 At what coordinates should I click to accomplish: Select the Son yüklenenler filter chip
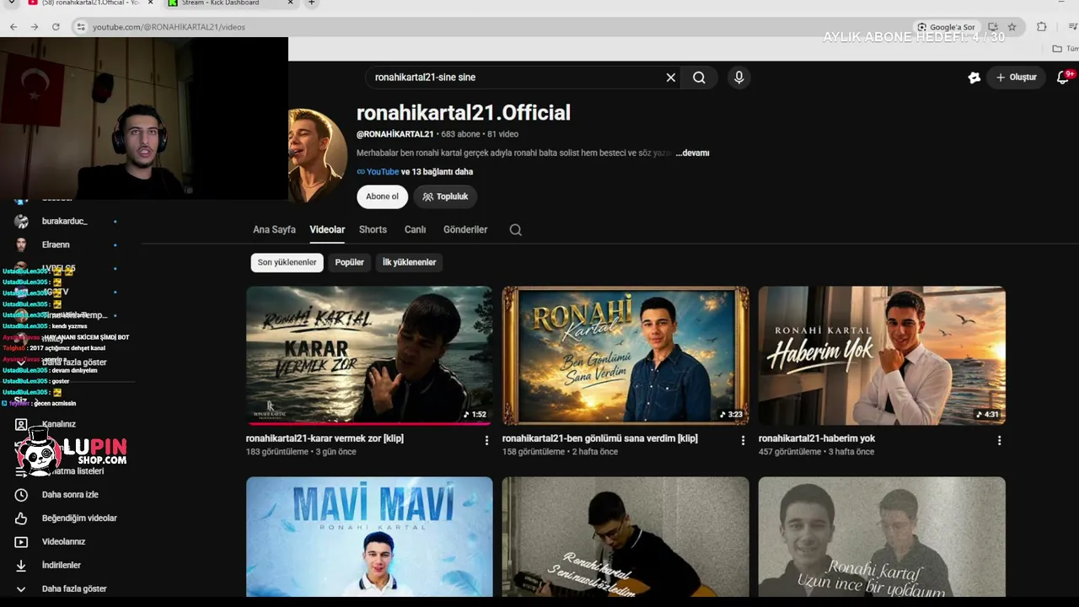coord(287,262)
